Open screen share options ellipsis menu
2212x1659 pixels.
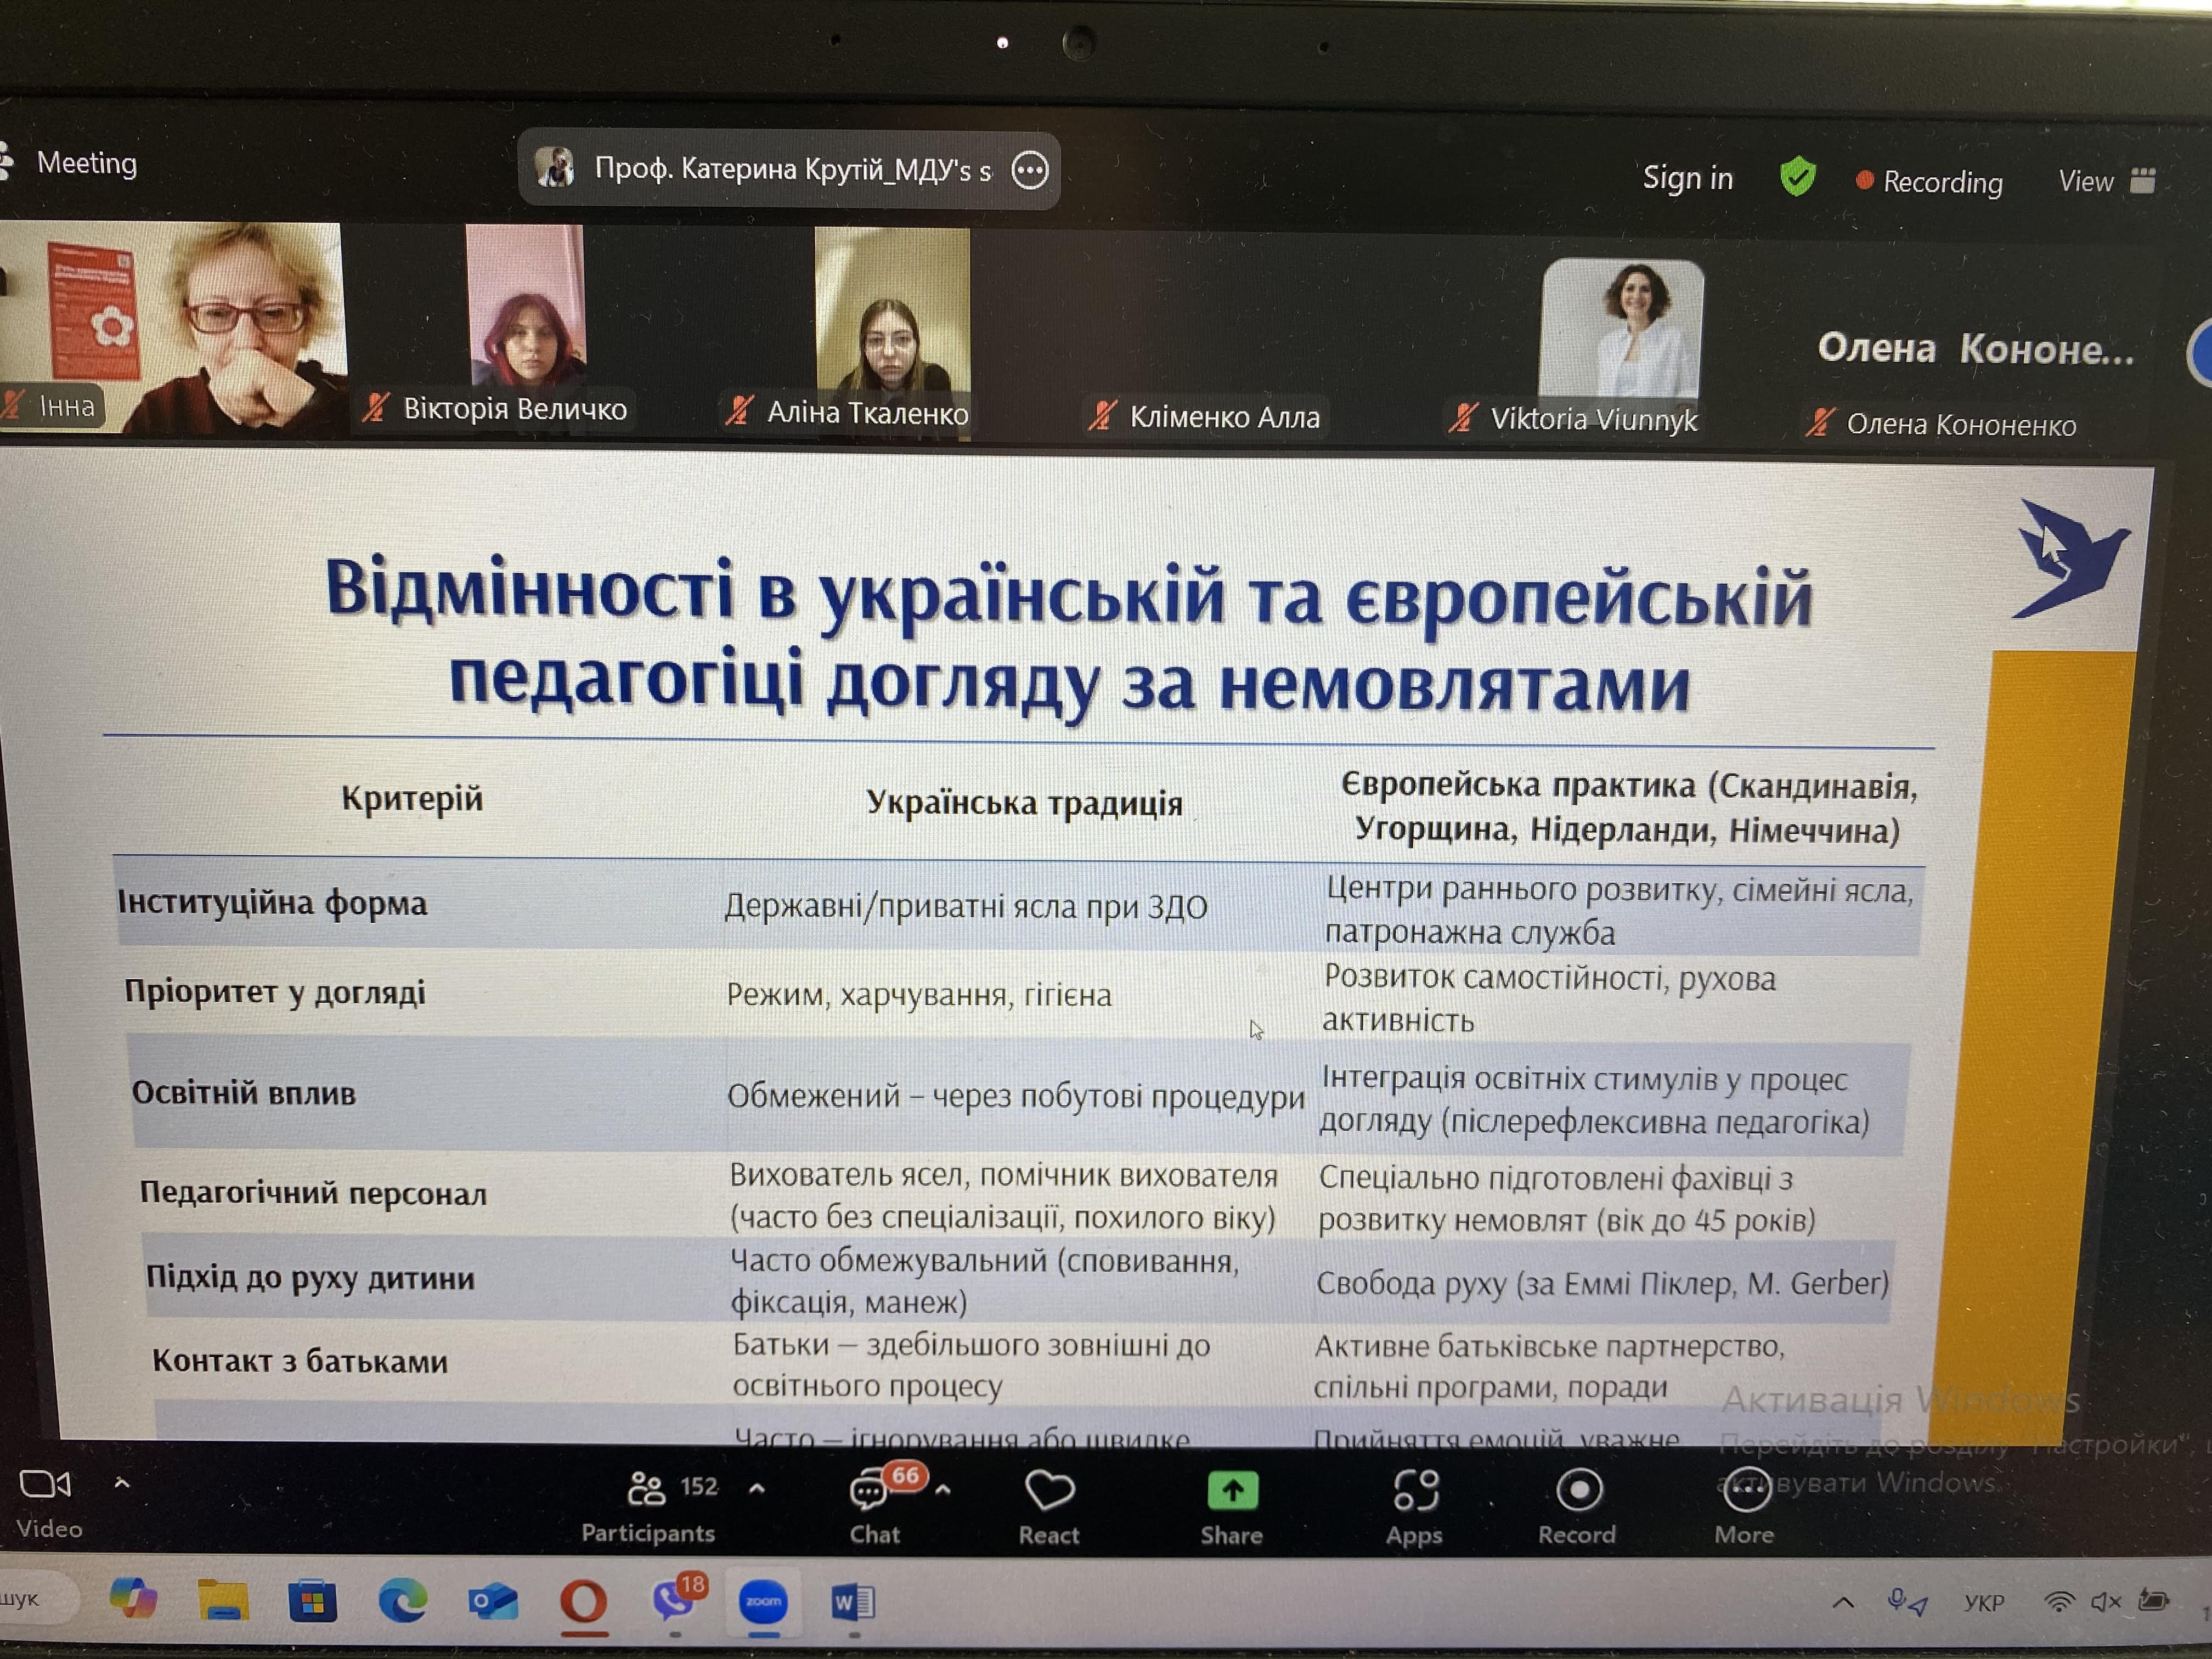[x=1029, y=171]
